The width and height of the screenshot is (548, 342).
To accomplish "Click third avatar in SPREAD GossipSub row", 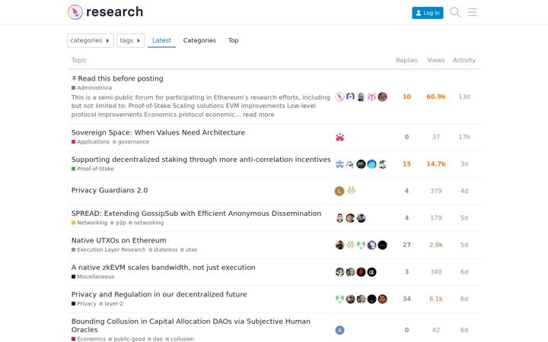I will pos(361,218).
